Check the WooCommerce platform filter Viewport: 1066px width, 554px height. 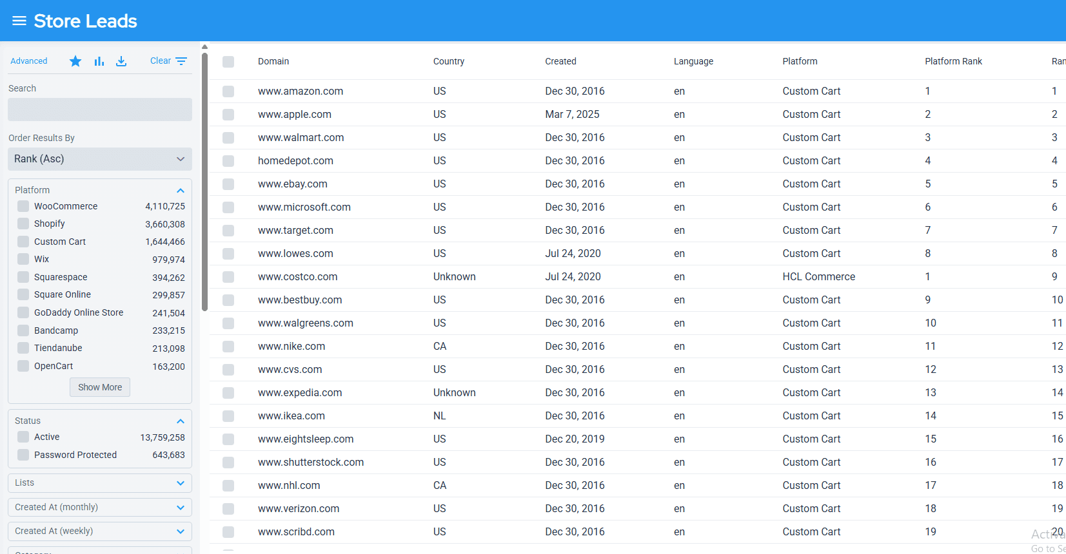tap(23, 206)
